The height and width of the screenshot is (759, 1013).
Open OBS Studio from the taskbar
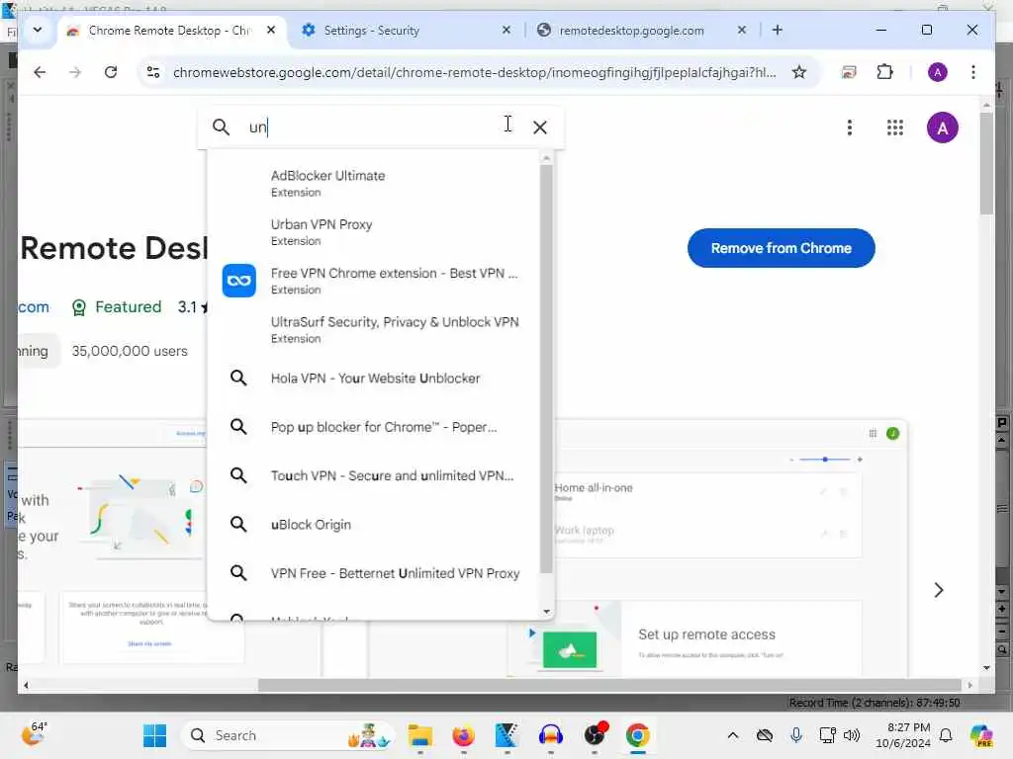coord(595,735)
